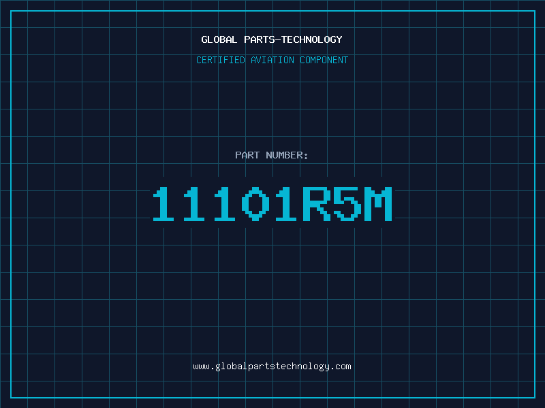The image size is (545, 408).
Task: Select the digit 0 in the part number
Action: (x=255, y=203)
